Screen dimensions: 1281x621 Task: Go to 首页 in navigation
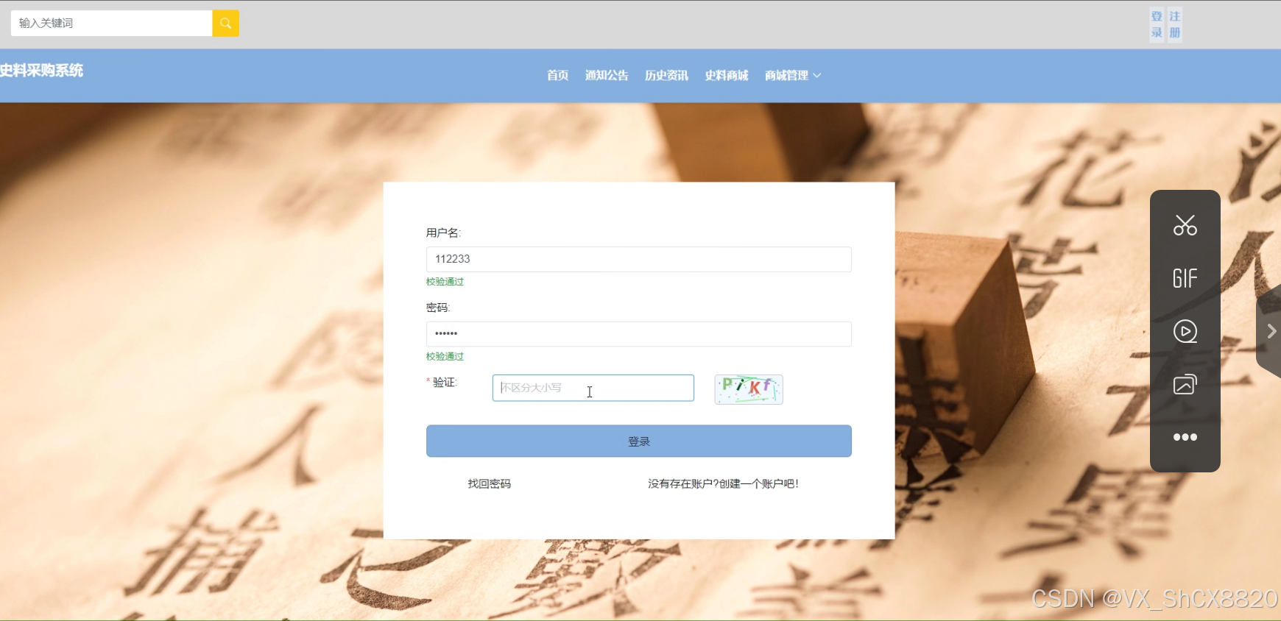(x=557, y=75)
